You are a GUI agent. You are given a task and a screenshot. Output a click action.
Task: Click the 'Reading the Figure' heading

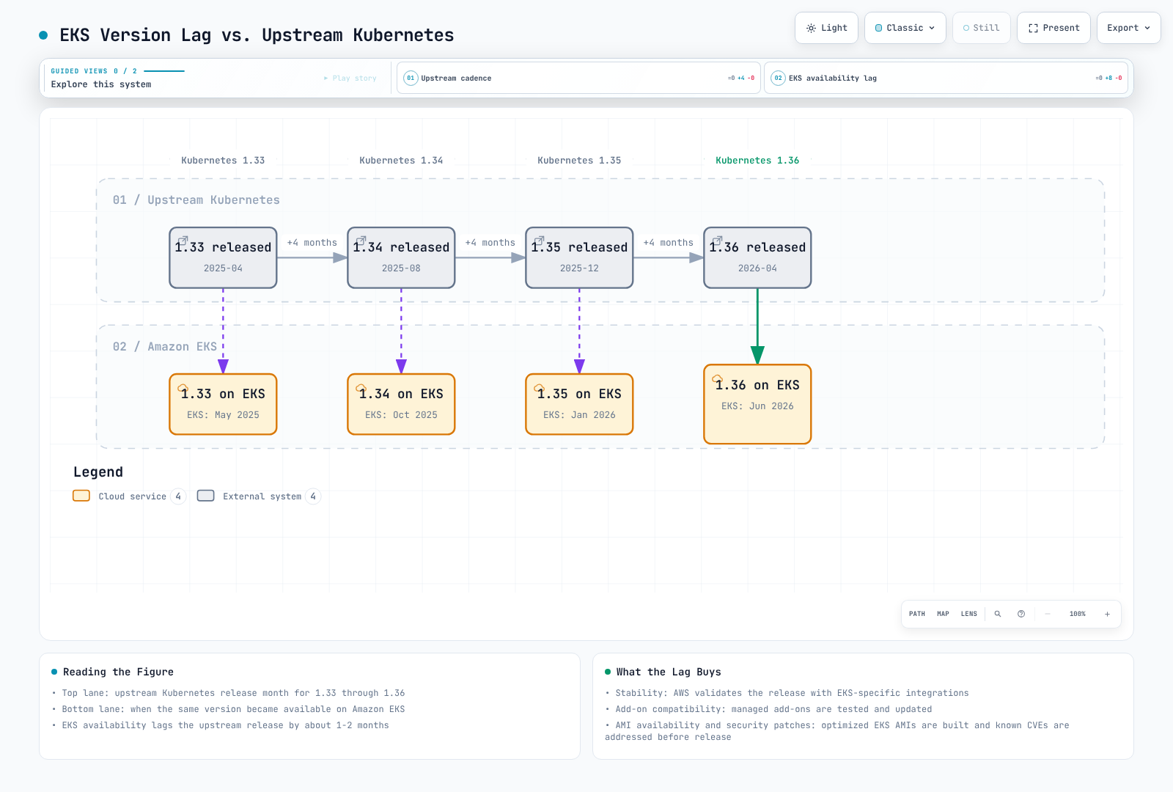pos(118,672)
